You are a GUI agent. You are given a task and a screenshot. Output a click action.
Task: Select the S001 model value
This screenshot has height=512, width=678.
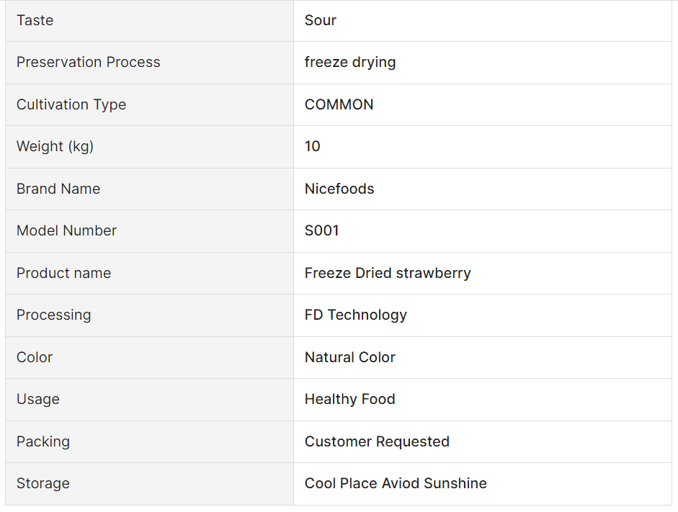(321, 230)
